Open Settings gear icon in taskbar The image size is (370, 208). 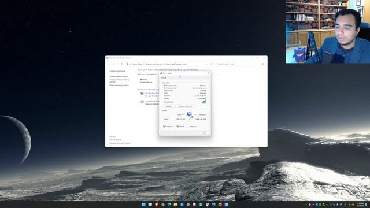tap(188, 205)
